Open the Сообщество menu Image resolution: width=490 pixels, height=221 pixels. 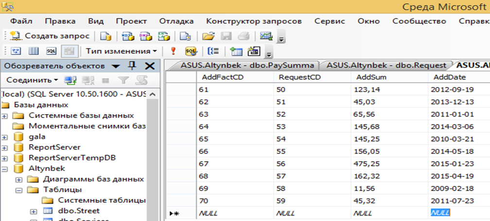pyautogui.click(x=419, y=21)
